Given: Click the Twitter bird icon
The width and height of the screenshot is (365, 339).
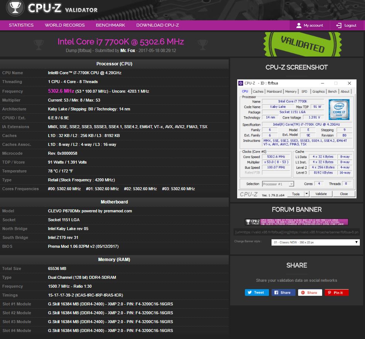Looking at the screenshot, I should [x=250, y=292].
